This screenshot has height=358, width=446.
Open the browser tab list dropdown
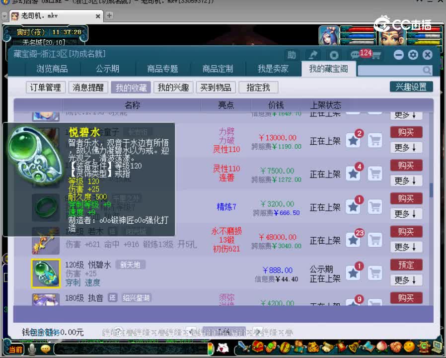4,16
